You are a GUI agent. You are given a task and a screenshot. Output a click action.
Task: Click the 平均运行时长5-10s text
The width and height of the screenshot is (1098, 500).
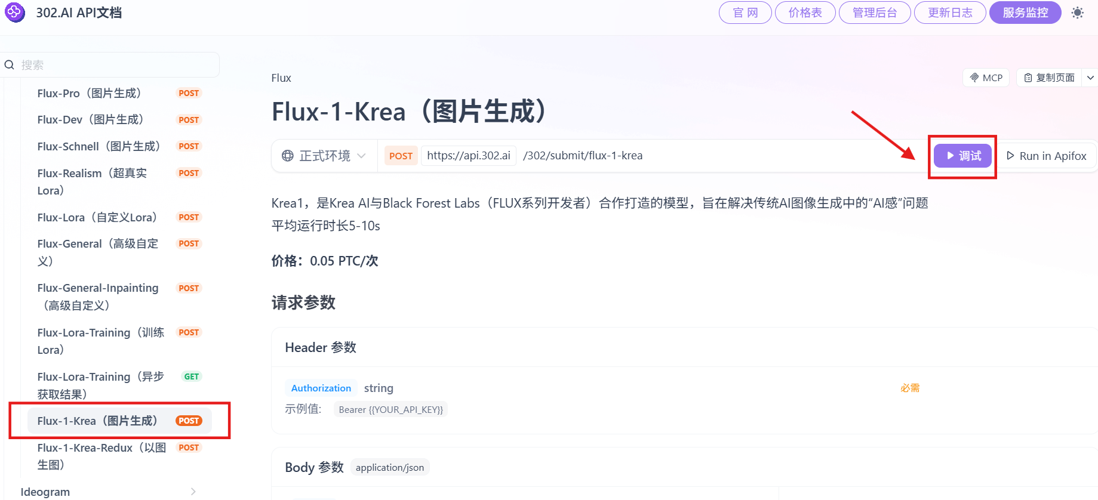click(326, 226)
